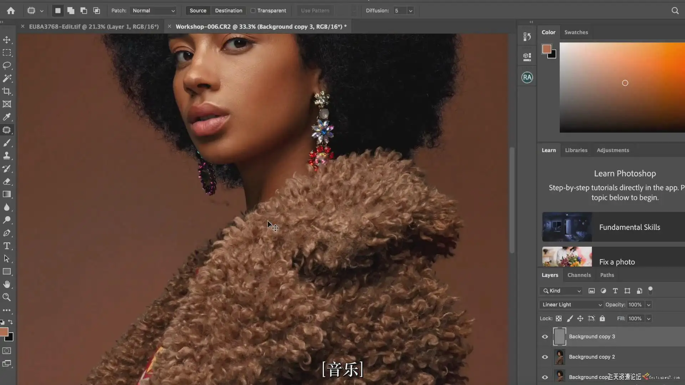Click the foreground color swatch in Color panel

click(546, 49)
